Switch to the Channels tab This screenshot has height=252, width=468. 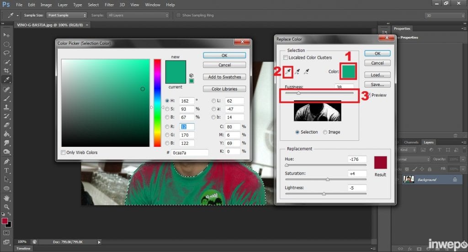[x=411, y=142]
